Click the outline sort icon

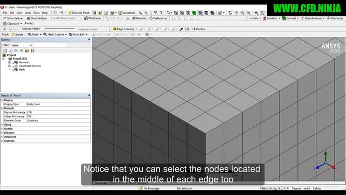(x=32, y=50)
